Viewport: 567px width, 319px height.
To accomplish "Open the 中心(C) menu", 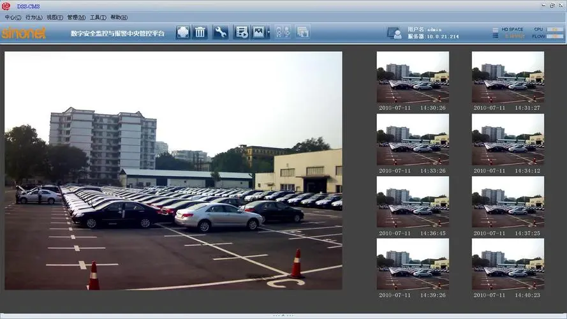I will pyautogui.click(x=13, y=17).
